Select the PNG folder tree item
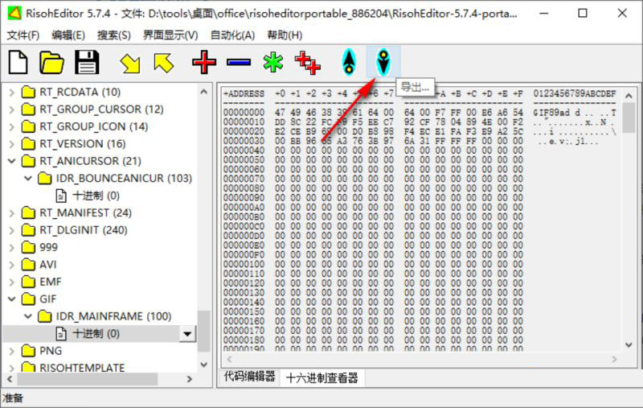 coord(51,351)
